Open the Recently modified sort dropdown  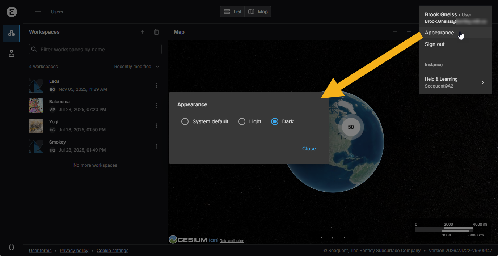136,67
